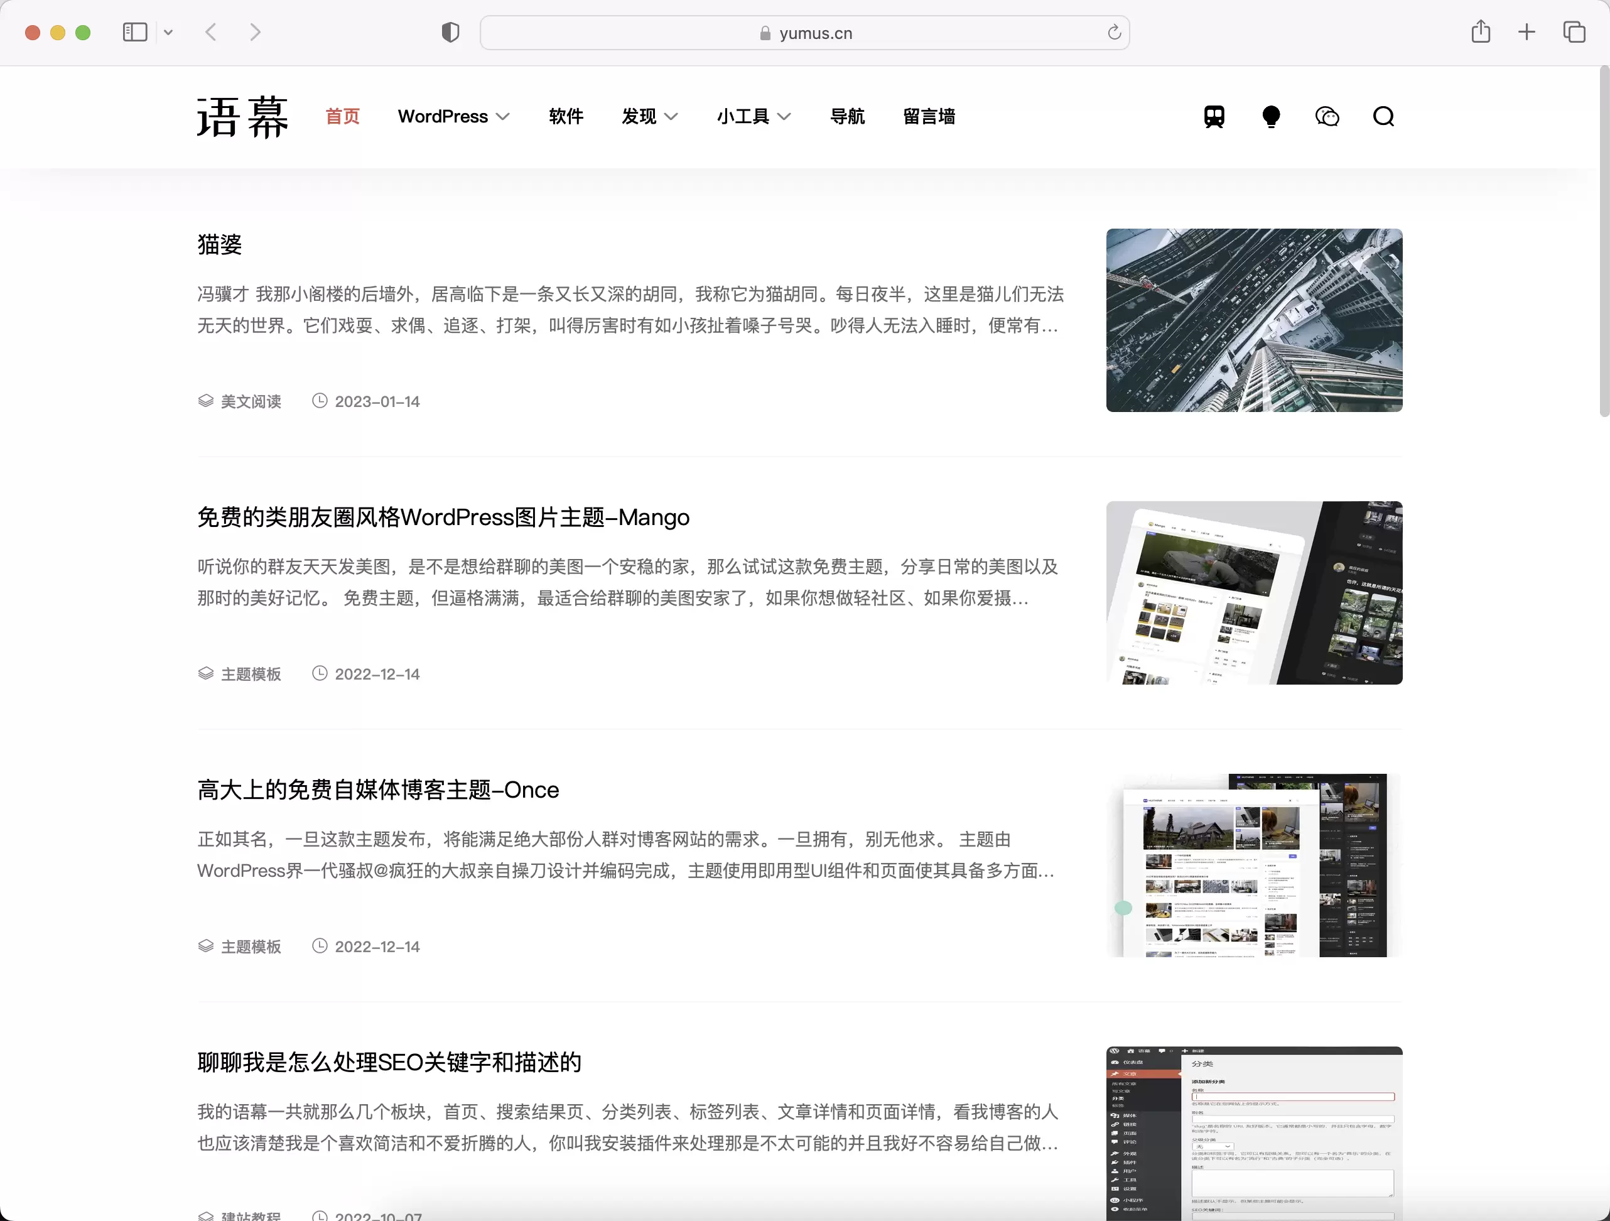Select 首页 navigation item
Viewport: 1610px width, 1221px height.
(343, 116)
